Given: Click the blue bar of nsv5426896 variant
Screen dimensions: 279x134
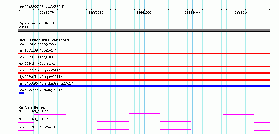Looking at the screenshot, I should click(x=144, y=86).
